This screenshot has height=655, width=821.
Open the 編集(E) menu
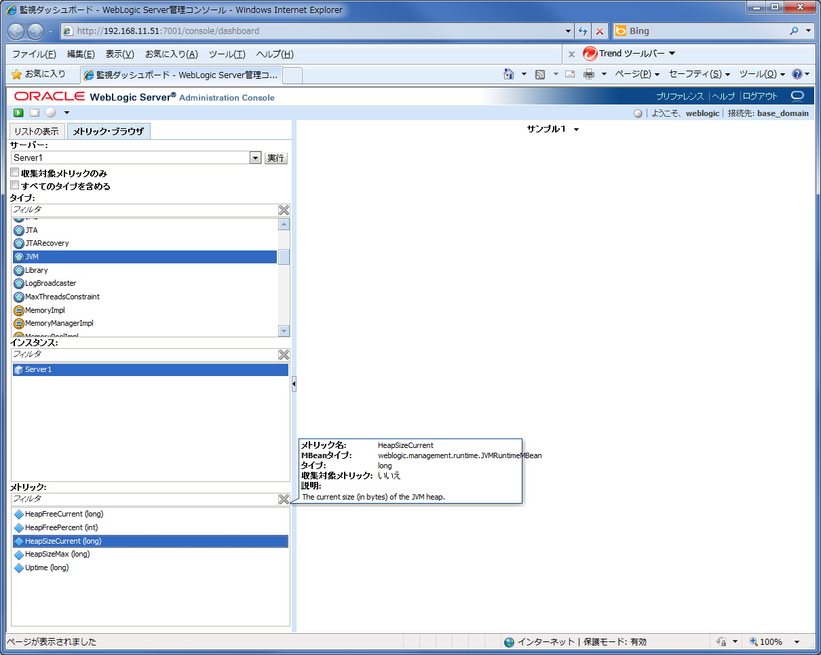[x=81, y=54]
